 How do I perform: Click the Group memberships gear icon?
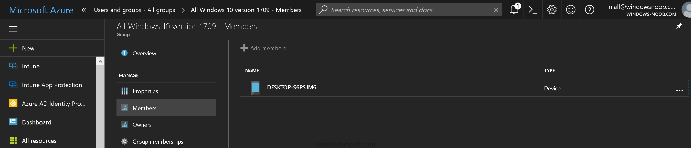tap(124, 142)
